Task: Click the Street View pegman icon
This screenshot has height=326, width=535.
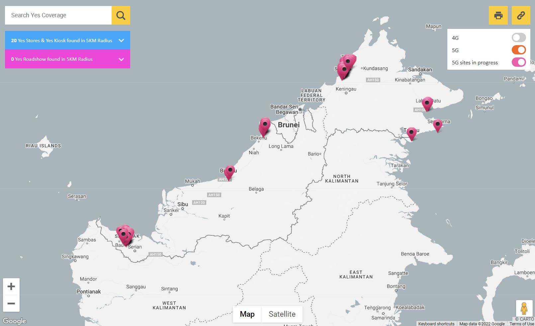Action: pyautogui.click(x=524, y=308)
